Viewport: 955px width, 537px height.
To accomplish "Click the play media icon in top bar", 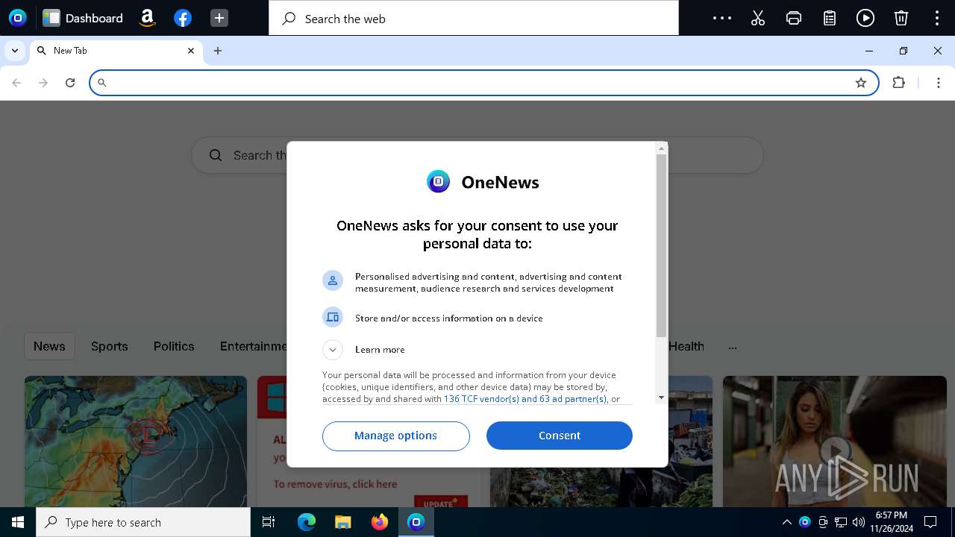I will (x=865, y=18).
